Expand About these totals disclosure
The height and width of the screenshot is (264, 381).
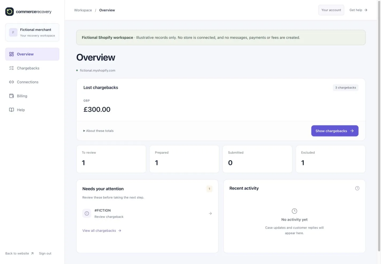(98, 131)
